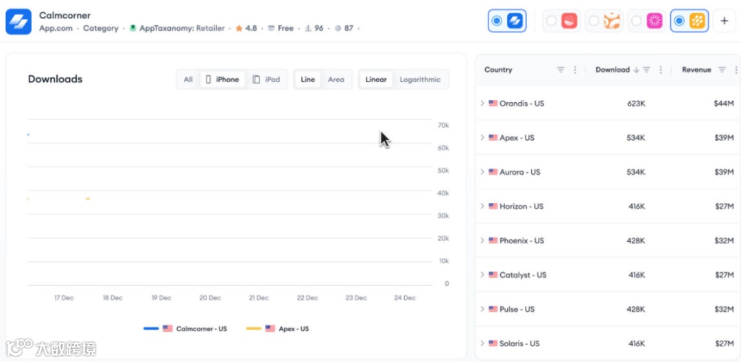Select the red app radio button
The height and width of the screenshot is (362, 741).
click(551, 21)
